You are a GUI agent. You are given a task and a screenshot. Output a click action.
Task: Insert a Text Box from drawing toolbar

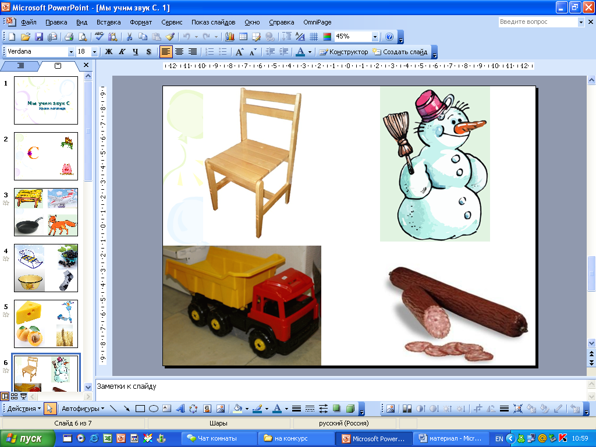pyautogui.click(x=167, y=409)
